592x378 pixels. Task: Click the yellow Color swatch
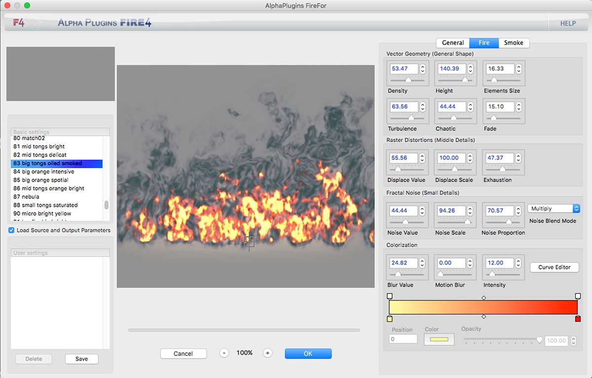(x=438, y=340)
